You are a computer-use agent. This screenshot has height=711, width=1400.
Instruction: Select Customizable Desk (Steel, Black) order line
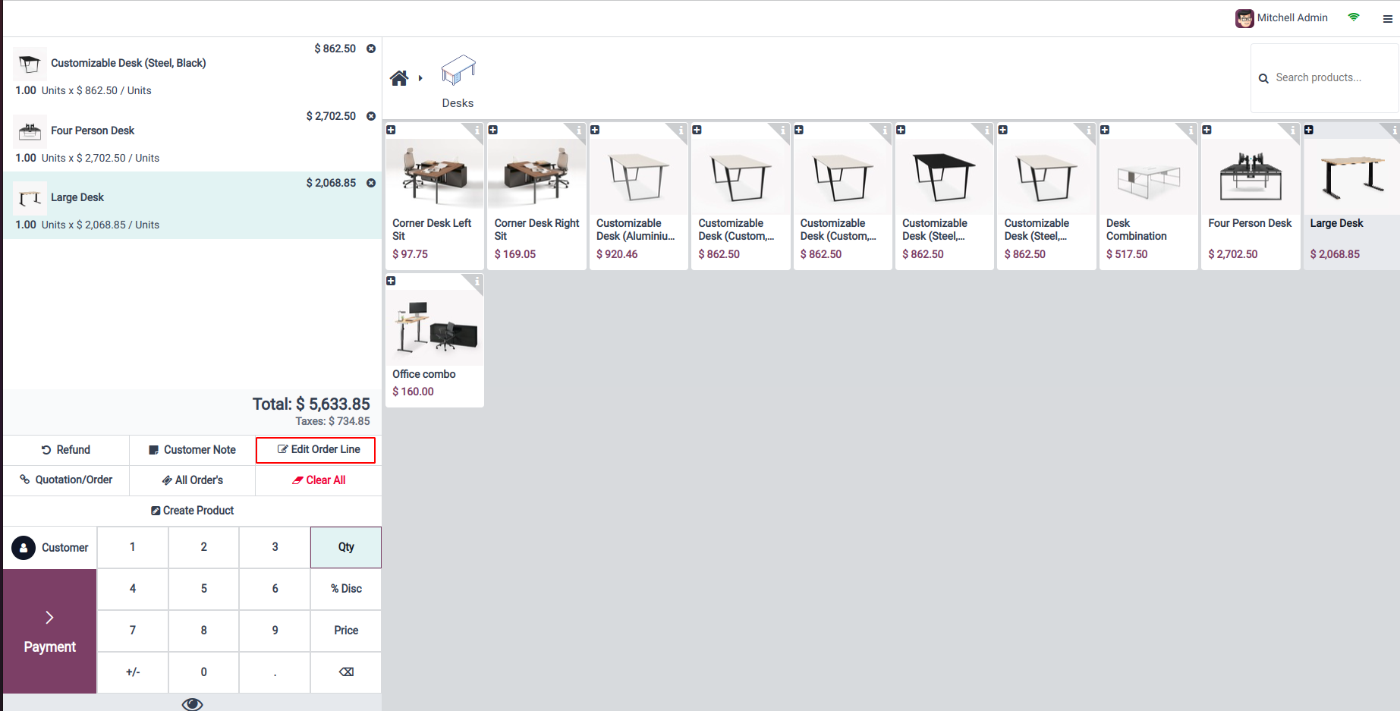193,71
